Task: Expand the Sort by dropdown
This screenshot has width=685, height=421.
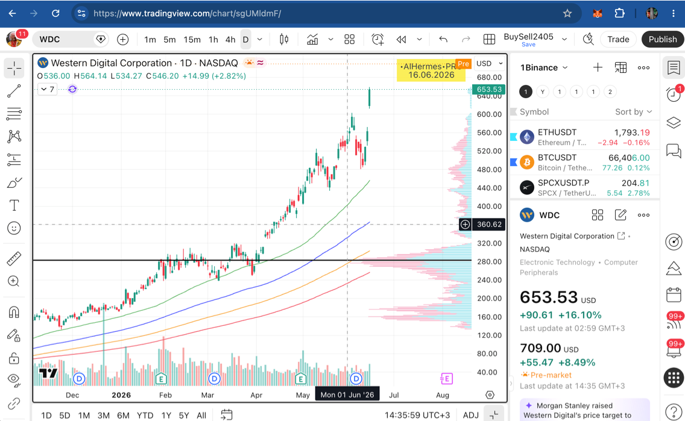Action: pos(634,111)
